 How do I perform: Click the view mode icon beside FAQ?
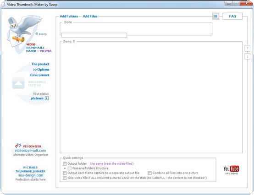point(215,16)
